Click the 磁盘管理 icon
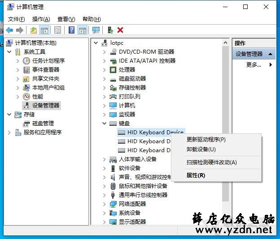 coord(26,124)
